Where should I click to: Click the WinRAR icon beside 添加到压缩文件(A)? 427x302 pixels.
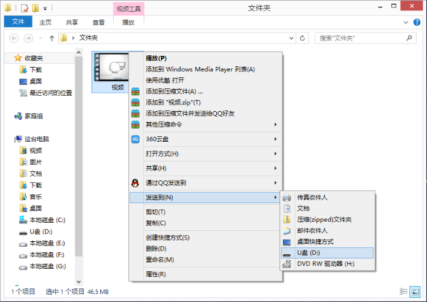pyautogui.click(x=135, y=91)
